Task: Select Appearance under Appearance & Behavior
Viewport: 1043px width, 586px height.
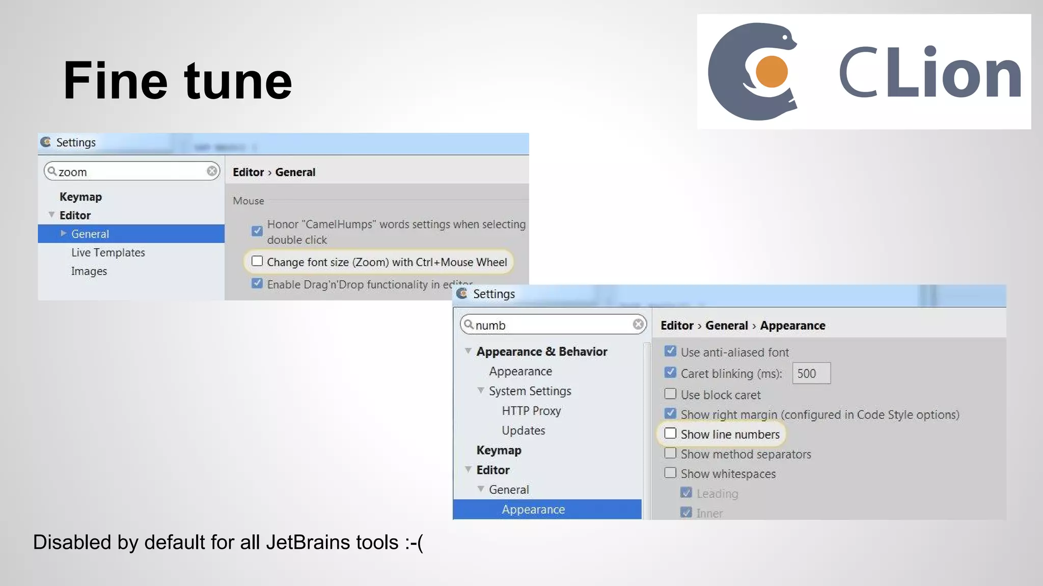Action: (520, 371)
